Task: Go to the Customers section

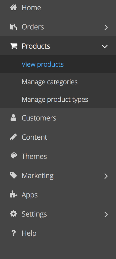Action: [x=58, y=118]
